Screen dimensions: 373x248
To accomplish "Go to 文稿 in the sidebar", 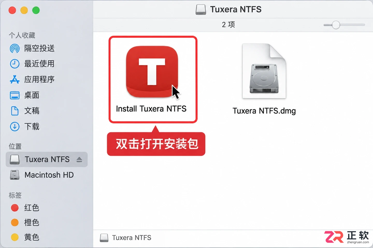I will pyautogui.click(x=32, y=111).
